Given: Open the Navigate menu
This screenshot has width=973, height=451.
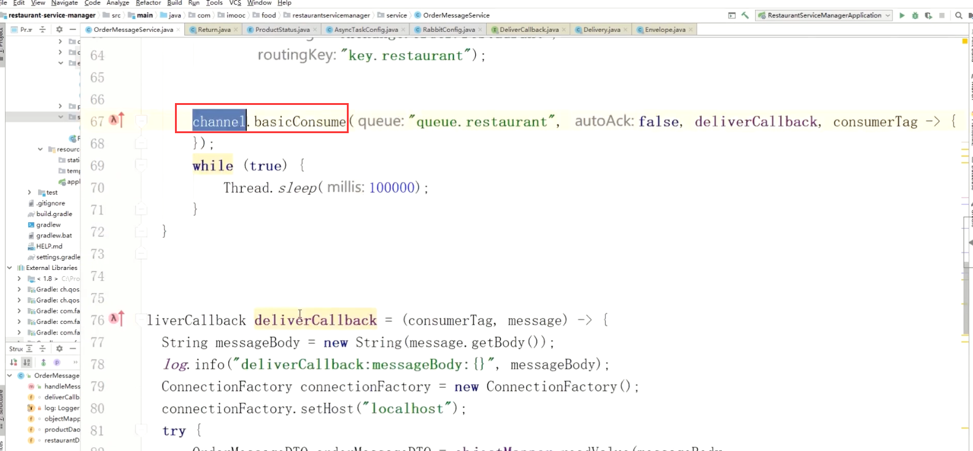Looking at the screenshot, I should click(64, 3).
